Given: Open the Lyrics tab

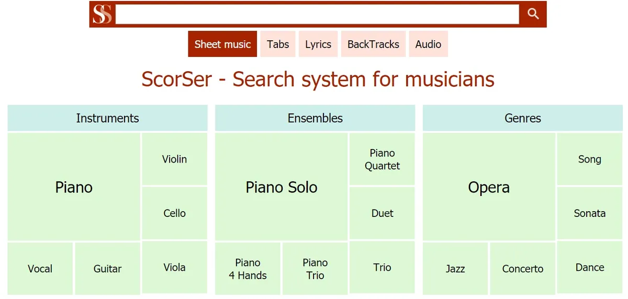Looking at the screenshot, I should 318,44.
